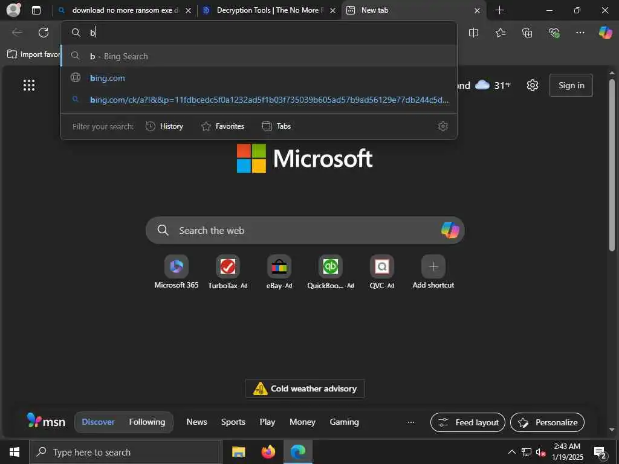Reload the page with refresh icon
Image resolution: width=619 pixels, height=464 pixels.
pos(44,33)
